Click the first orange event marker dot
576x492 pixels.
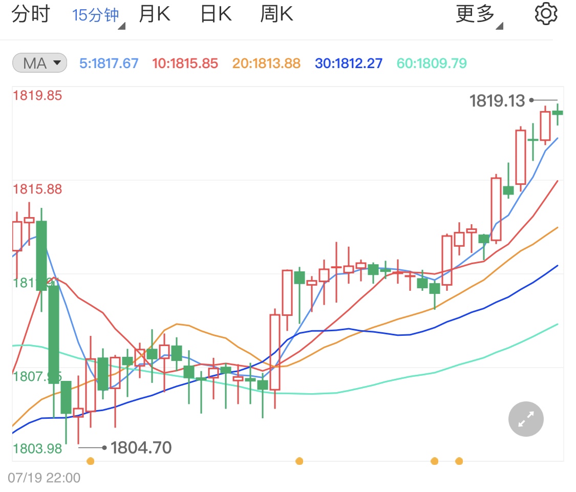pyautogui.click(x=90, y=461)
